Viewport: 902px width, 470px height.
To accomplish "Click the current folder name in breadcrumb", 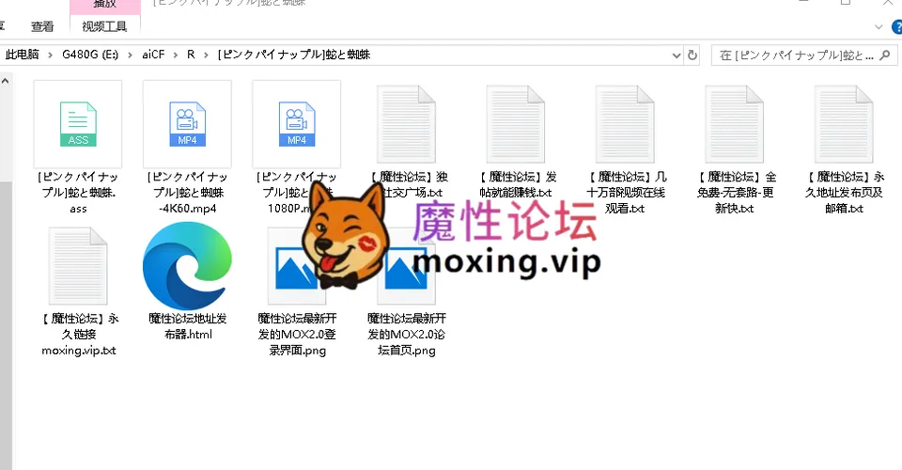I will pos(294,55).
